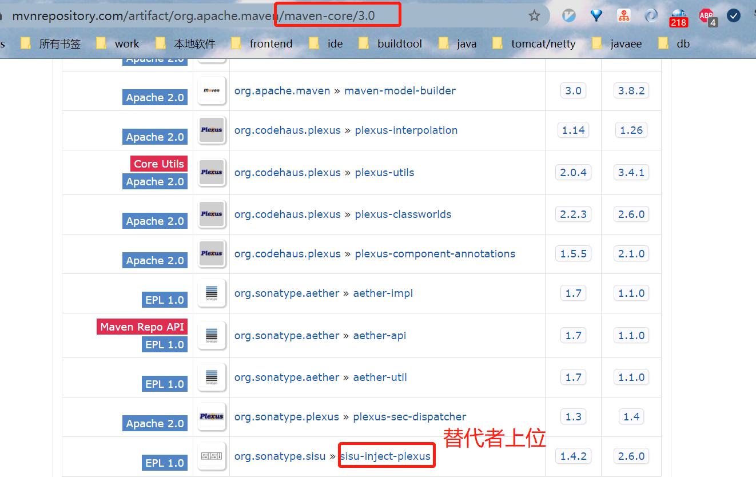Click the Plexus logo beside plexus-sec-dispatcher
The image size is (756, 477).
point(212,416)
